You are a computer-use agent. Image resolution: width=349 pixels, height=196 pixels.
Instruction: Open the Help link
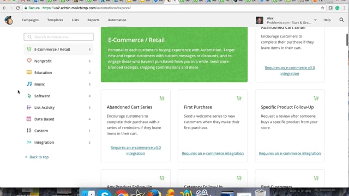pos(327,20)
